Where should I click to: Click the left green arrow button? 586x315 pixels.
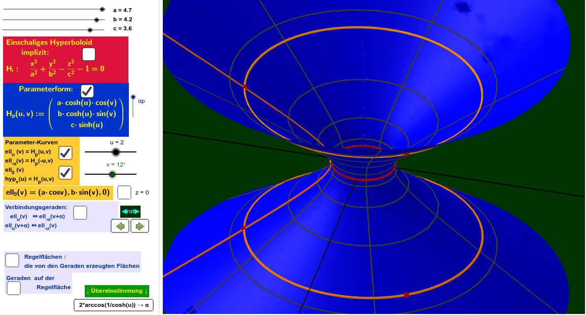[120, 226]
